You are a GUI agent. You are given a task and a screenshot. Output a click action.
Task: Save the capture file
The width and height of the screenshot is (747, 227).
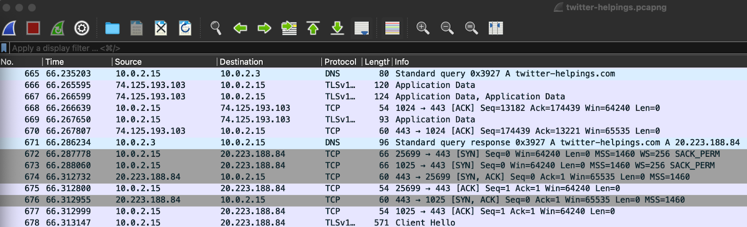pyautogui.click(x=136, y=28)
